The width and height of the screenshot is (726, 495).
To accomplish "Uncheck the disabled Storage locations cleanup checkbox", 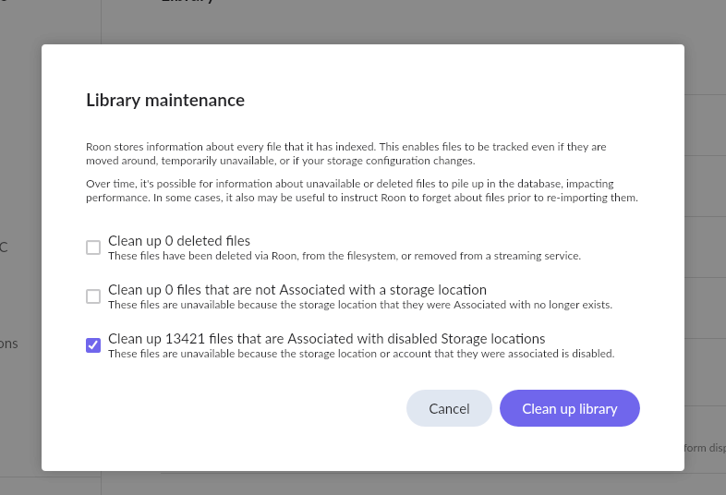I will 93,345.
